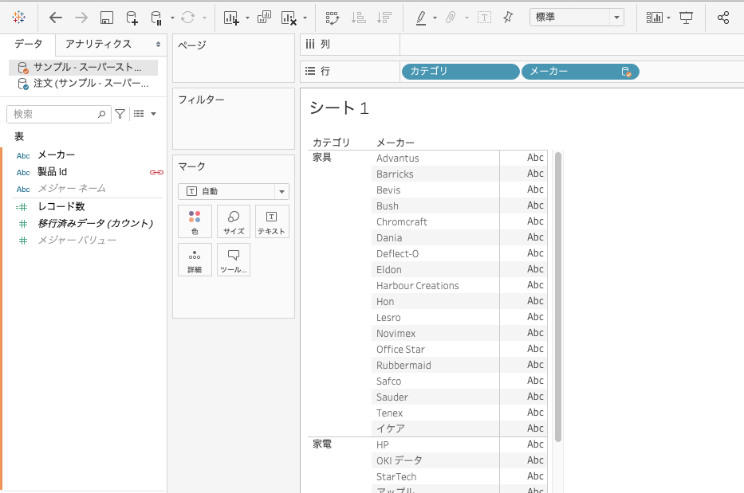Click the view's vertical scrollbar
Screen dimensions: 744x493
coord(558,297)
